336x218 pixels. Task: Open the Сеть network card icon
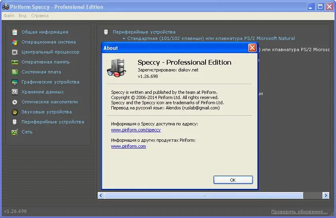pyautogui.click(x=15, y=132)
